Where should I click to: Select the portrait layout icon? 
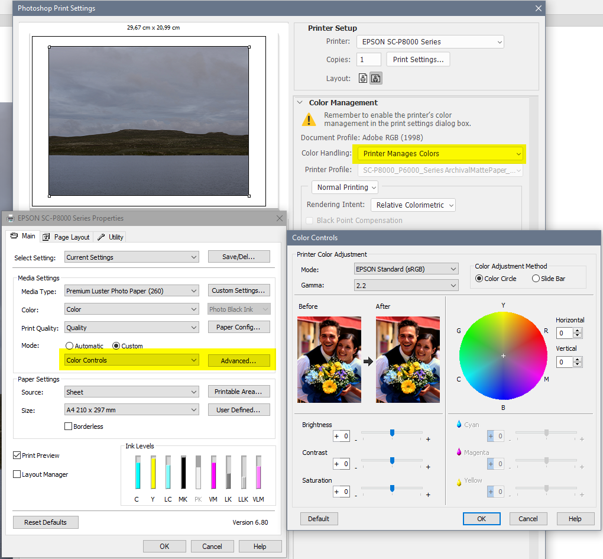click(x=362, y=77)
